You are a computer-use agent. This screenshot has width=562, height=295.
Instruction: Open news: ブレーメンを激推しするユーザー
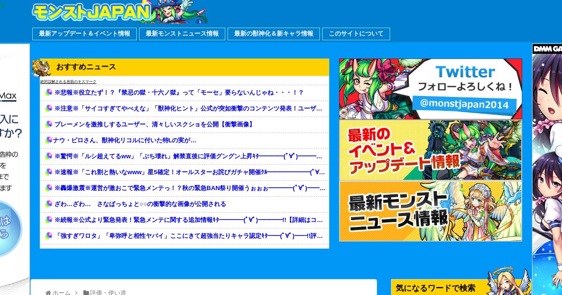click(154, 125)
